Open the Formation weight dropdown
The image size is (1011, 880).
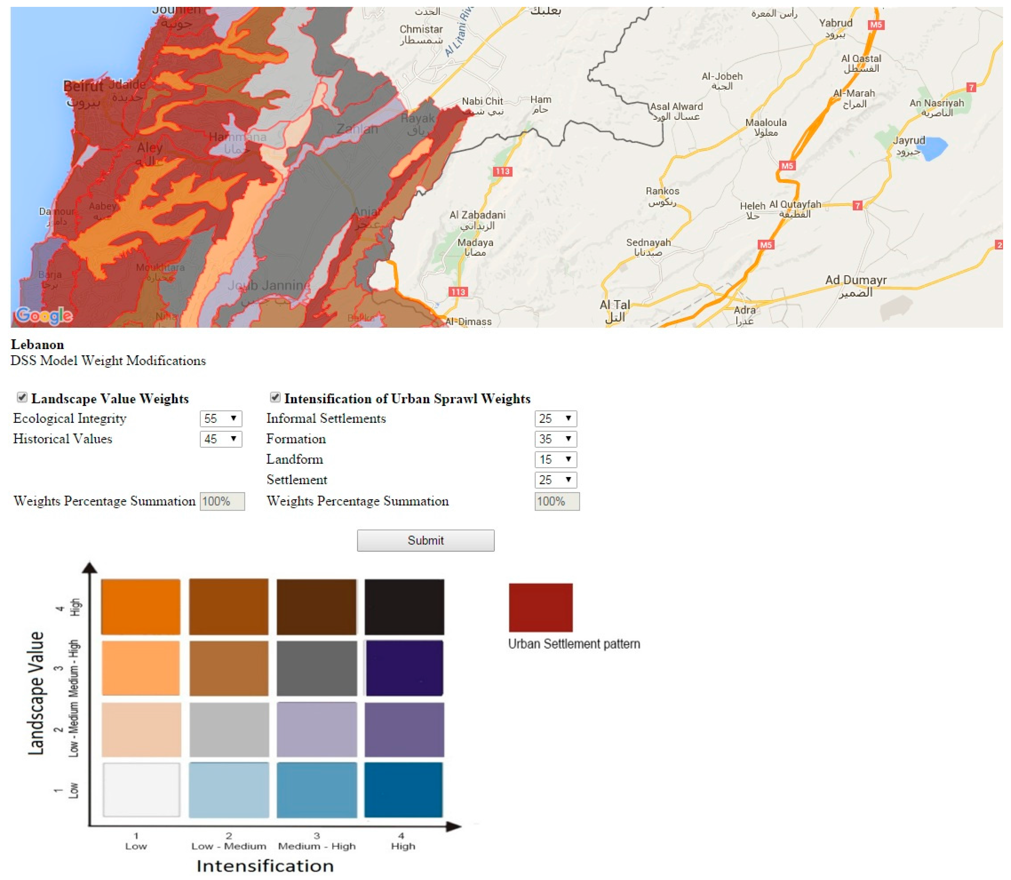555,439
